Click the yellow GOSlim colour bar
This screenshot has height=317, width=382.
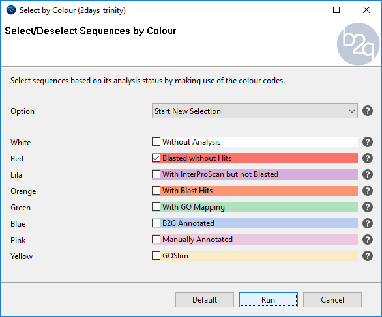coord(255,256)
